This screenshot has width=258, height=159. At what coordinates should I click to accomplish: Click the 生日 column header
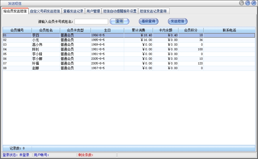(x=107, y=30)
